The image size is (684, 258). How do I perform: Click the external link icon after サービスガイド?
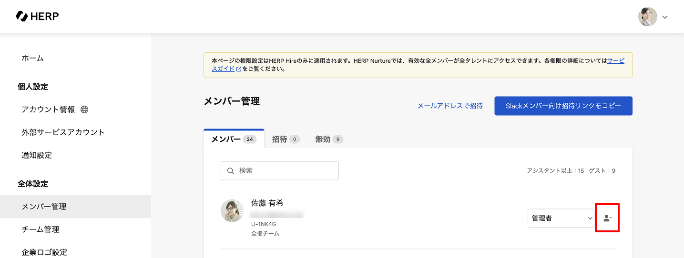(x=238, y=69)
